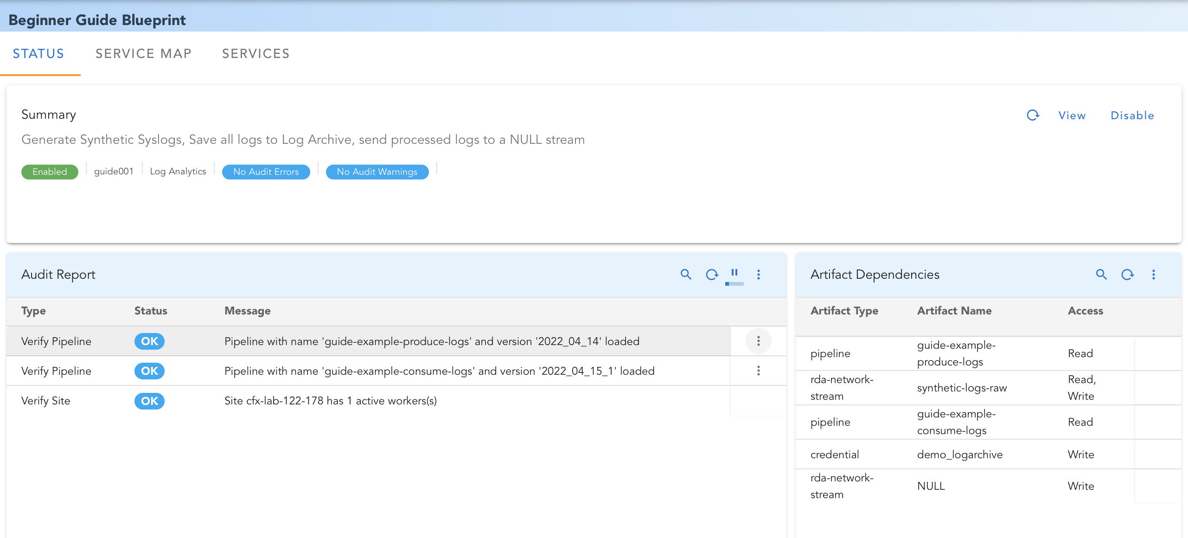Pause Audit Report auto-refresh
1188x538 pixels.
[x=735, y=272]
